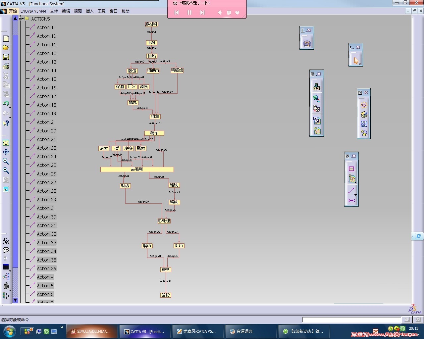424x339 pixels.
Task: Click the Print icon in left toolbar
Action: 6,67
